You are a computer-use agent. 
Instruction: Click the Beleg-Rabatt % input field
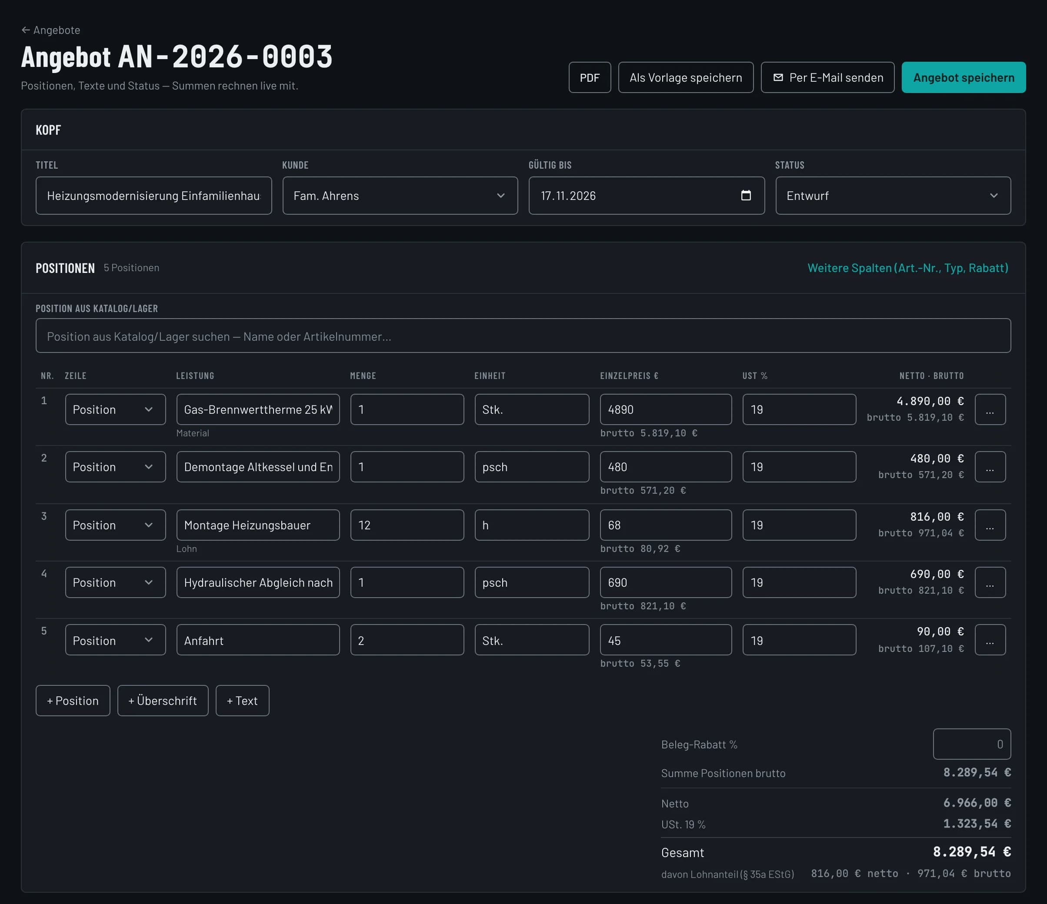coord(972,744)
